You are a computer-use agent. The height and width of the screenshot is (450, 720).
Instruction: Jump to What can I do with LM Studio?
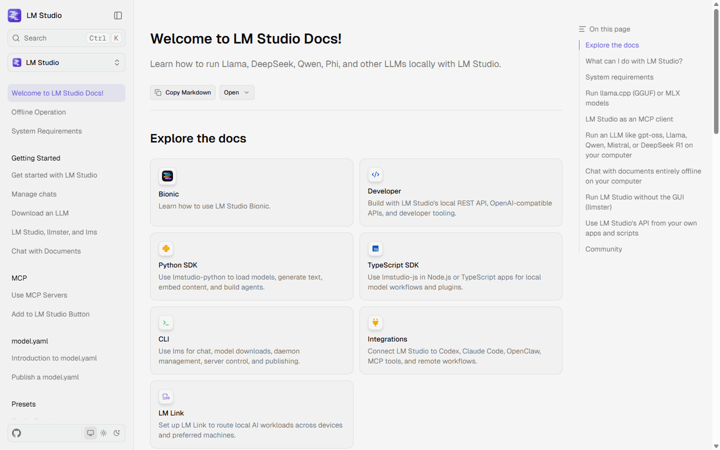point(634,61)
